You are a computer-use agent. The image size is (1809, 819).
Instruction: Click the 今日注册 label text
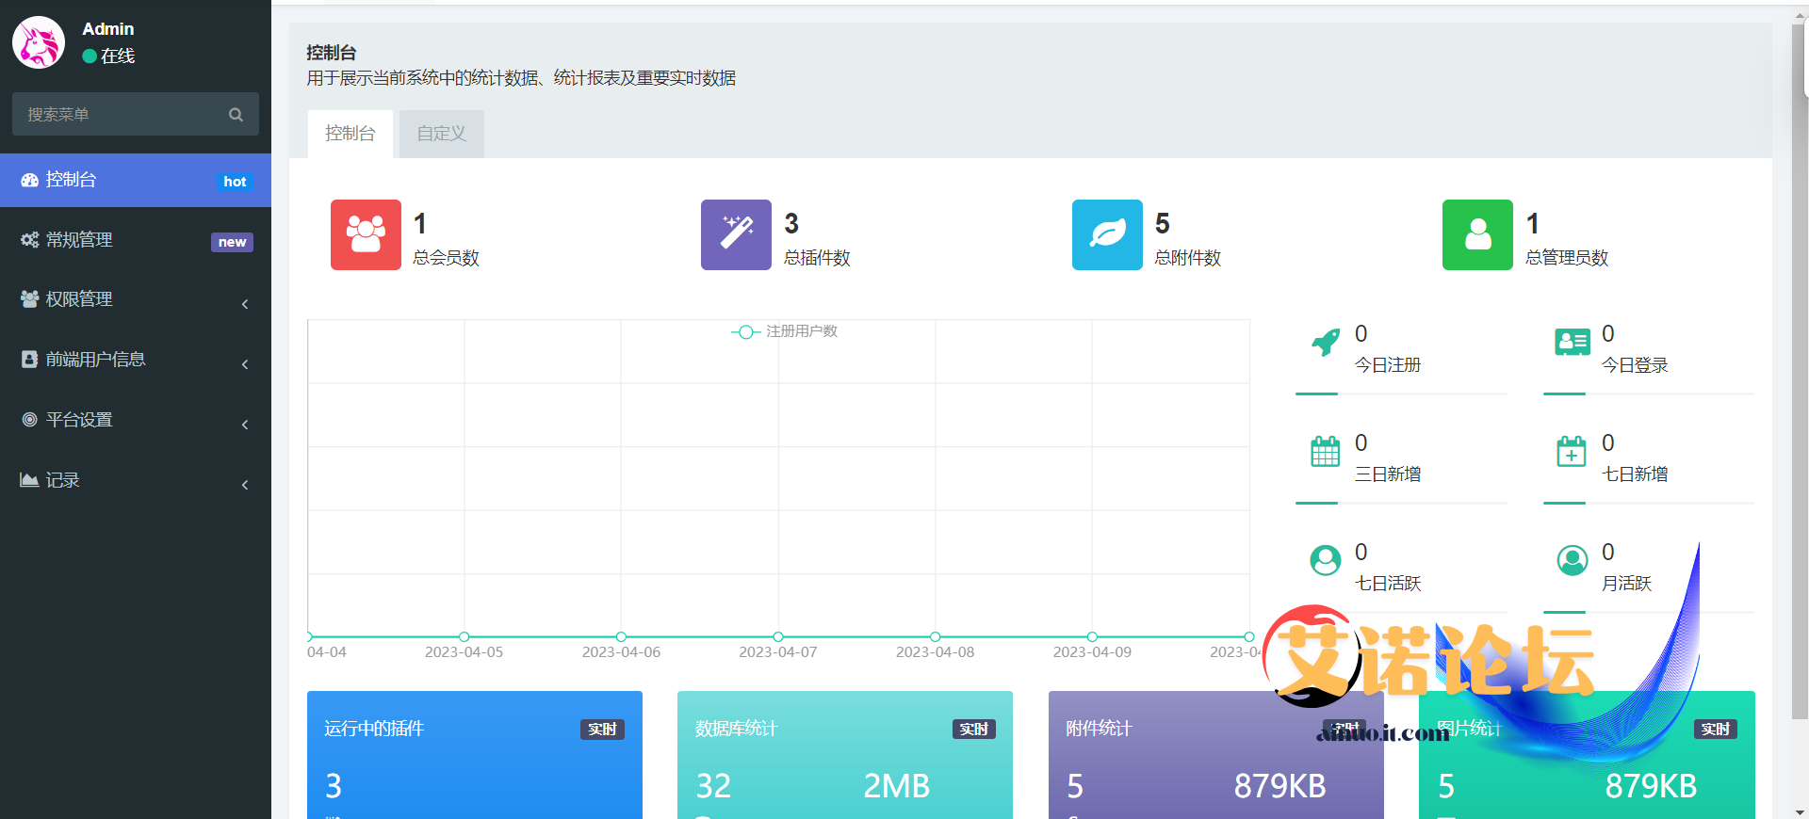pyautogui.click(x=1388, y=365)
